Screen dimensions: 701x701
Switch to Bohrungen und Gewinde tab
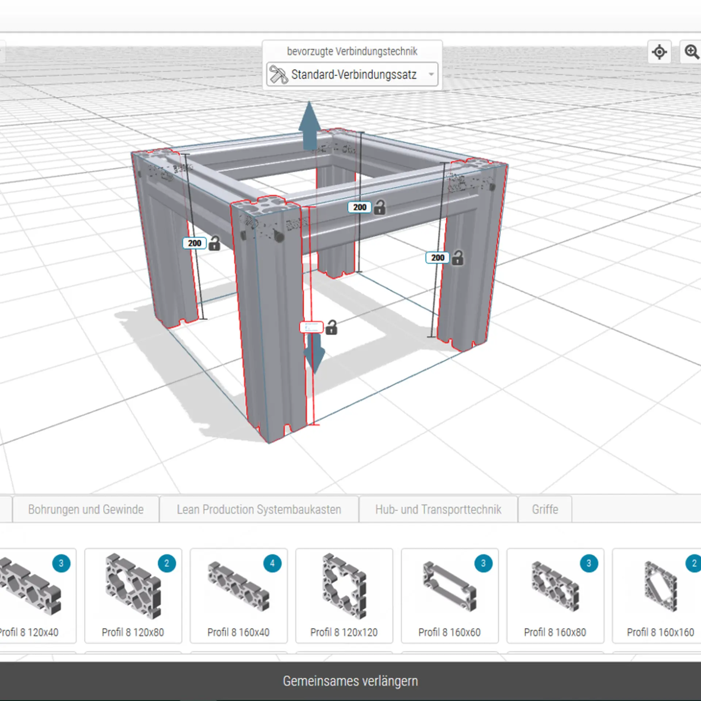(86, 509)
